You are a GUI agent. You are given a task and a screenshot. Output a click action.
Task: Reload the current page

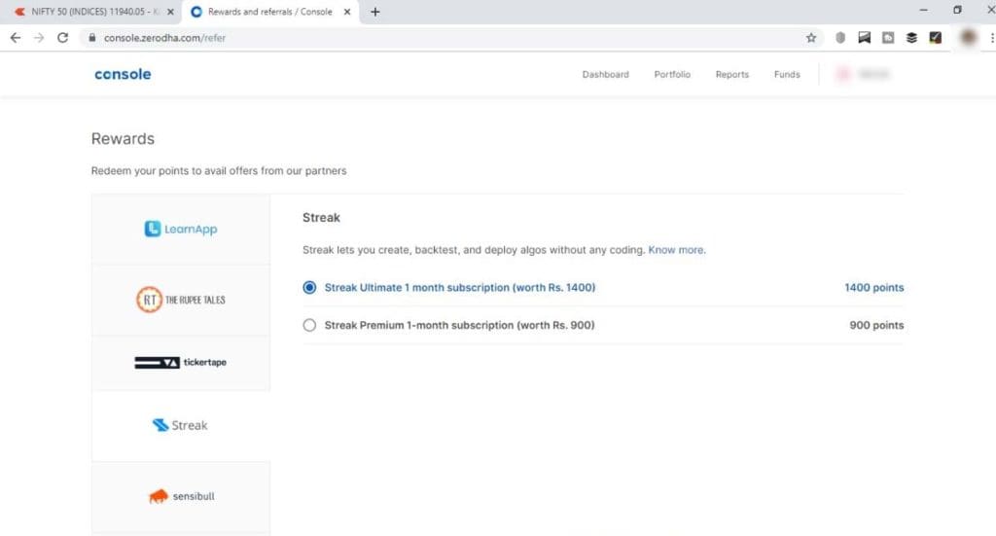62,38
